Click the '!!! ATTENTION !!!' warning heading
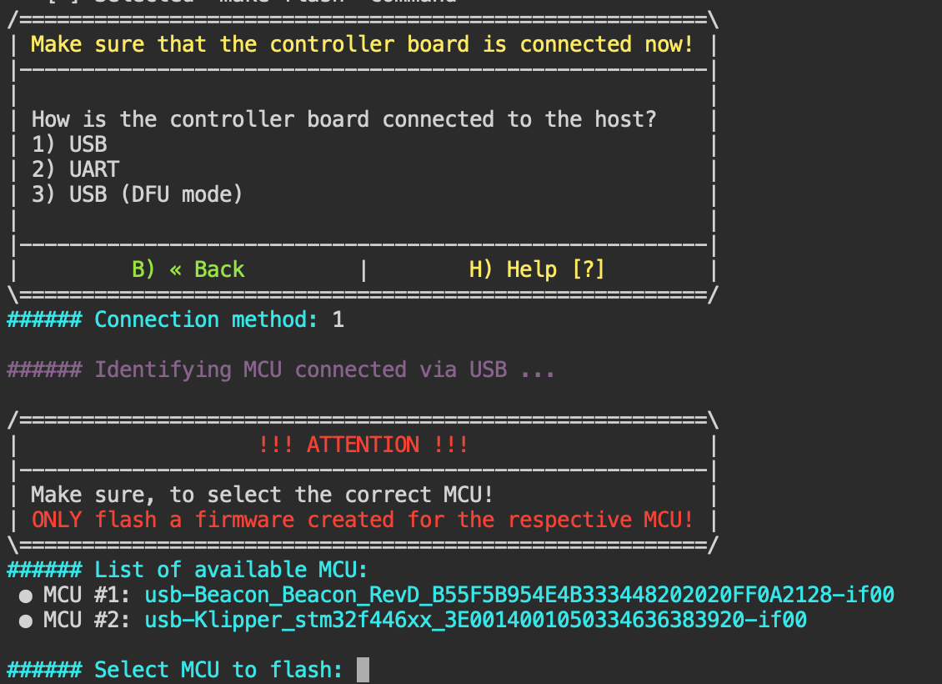 (363, 445)
